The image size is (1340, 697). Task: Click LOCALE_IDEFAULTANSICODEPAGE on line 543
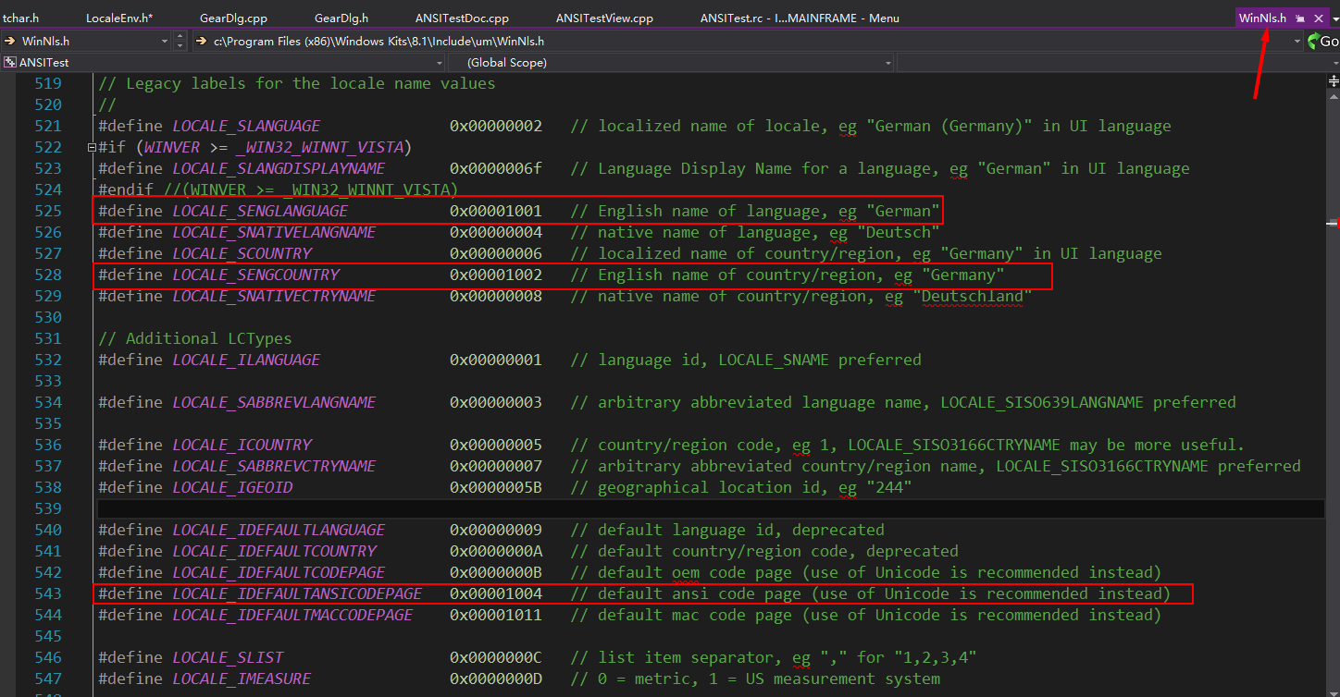pos(297,593)
